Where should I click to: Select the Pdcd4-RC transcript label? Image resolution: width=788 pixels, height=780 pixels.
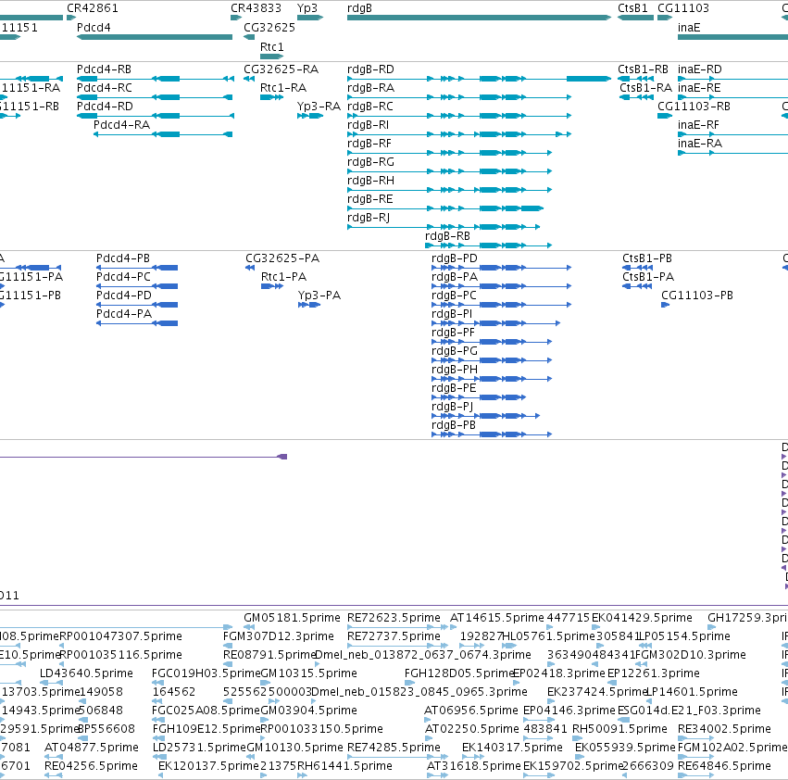pyautogui.click(x=104, y=87)
